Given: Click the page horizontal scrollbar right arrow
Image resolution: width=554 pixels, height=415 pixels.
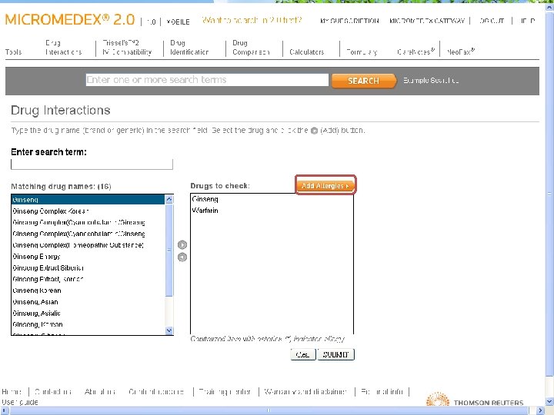Looking at the screenshot, I should click(x=540, y=410).
